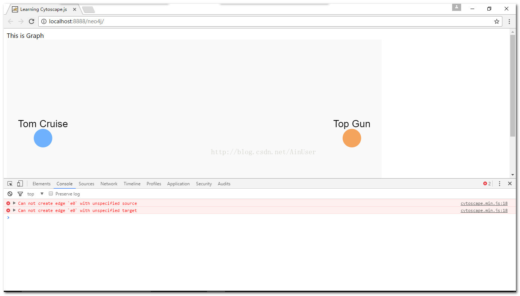Open DevTools customize three-dot menu
The width and height of the screenshot is (520, 296).
click(499, 183)
